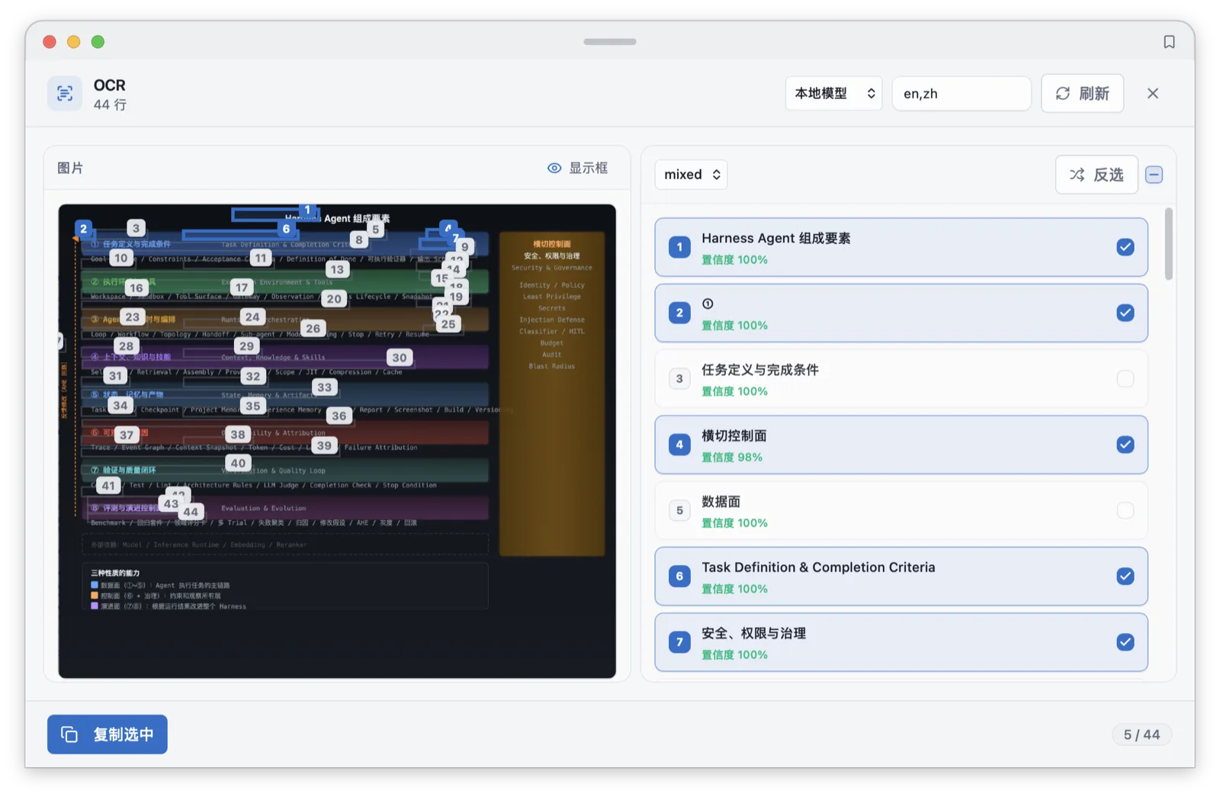This screenshot has width=1220, height=797.
Task: Click the results list scrollbar
Action: [1169, 244]
